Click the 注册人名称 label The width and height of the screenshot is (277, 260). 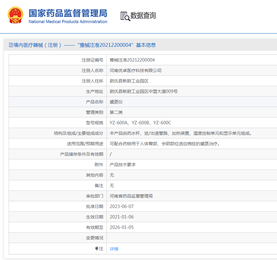tap(92, 70)
